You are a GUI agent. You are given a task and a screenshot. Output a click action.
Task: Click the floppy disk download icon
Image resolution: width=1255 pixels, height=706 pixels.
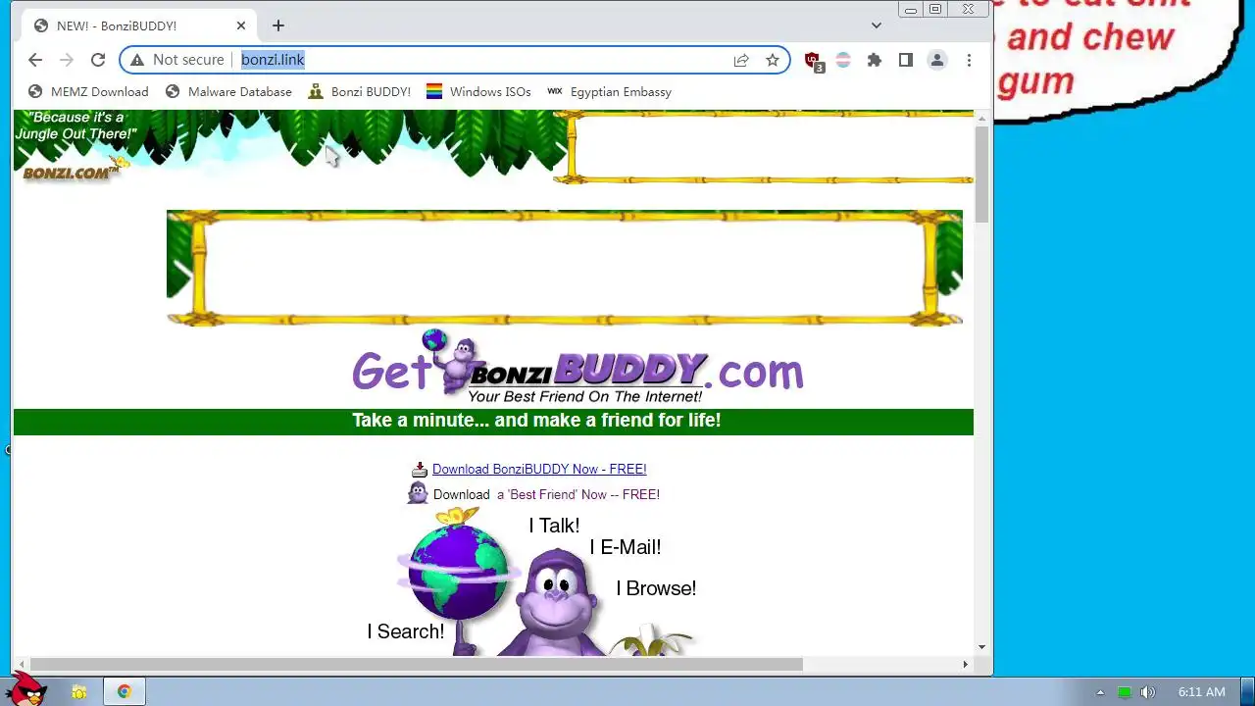(x=420, y=470)
